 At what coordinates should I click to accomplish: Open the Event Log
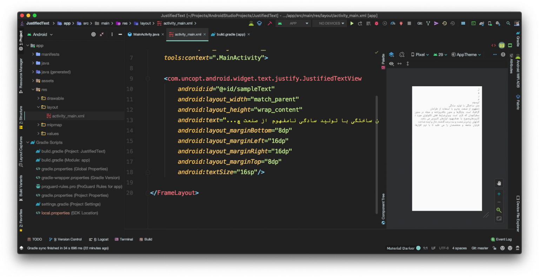(501, 239)
